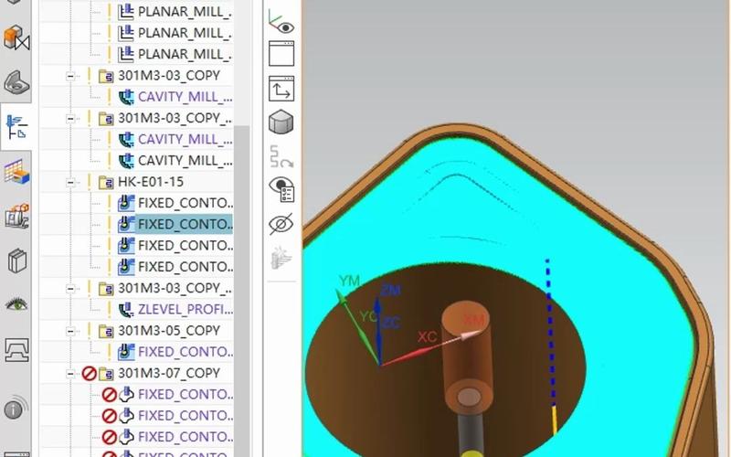Collapse the suppressed 301M3-07_COPY group

(x=70, y=373)
